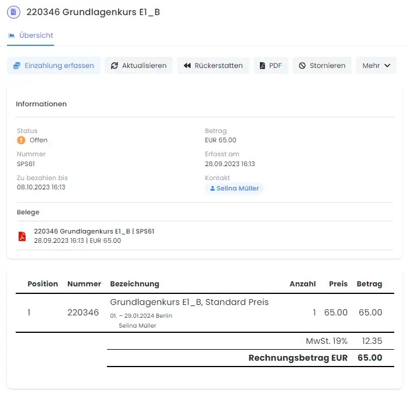Image resolution: width=407 pixels, height=395 pixels.
Task: Click the page title 220346 Grundlagenkurs E1_B
Action: (93, 12)
